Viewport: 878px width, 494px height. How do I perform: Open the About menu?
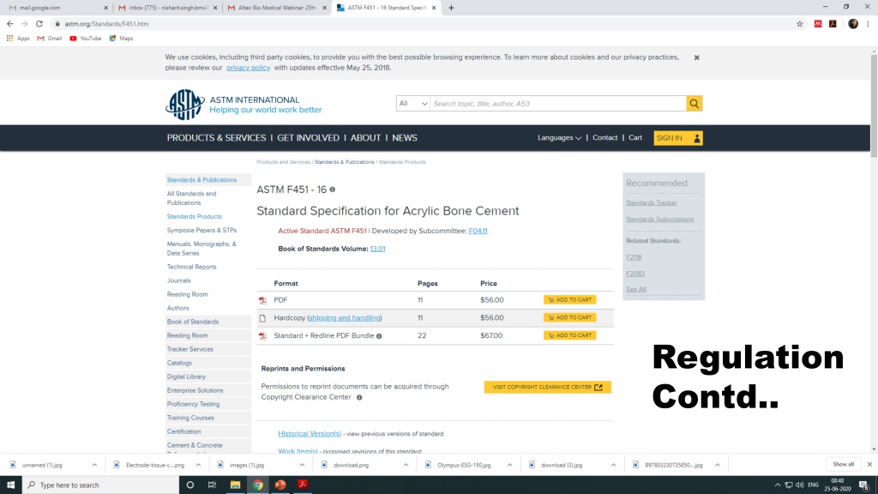point(365,138)
